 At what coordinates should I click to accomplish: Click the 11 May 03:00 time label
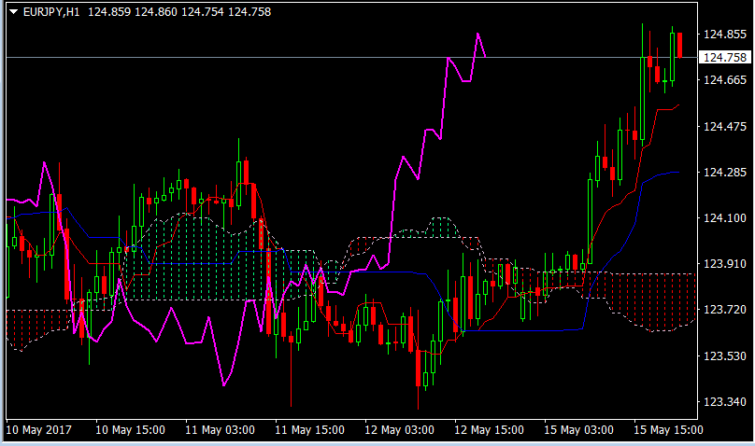tap(220, 430)
